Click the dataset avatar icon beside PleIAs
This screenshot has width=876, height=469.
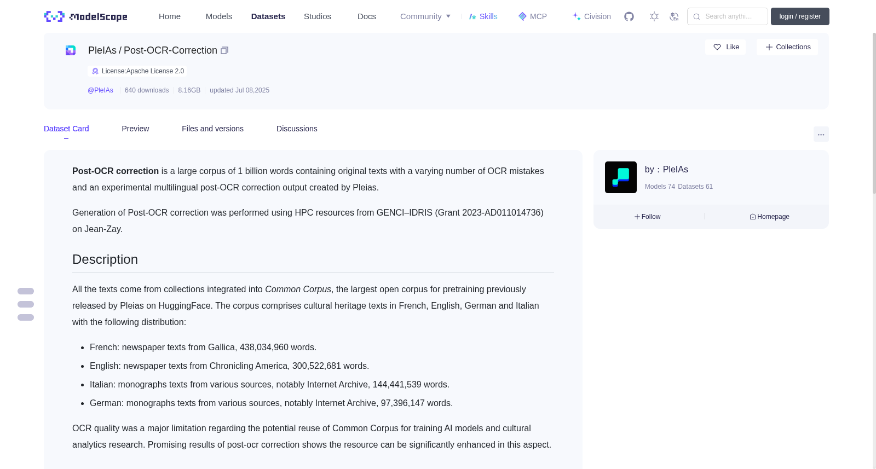coord(71,50)
